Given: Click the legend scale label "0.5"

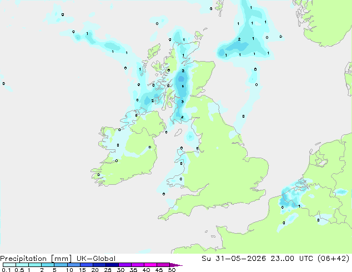Looking at the screenshot, I should click(x=19, y=270).
